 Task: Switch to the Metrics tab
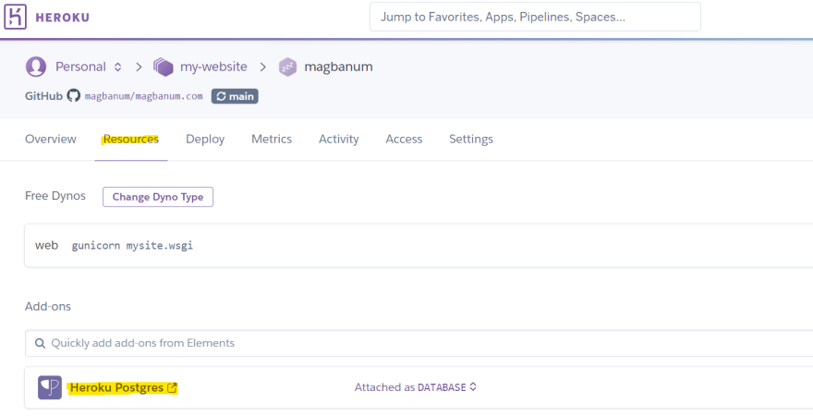(272, 139)
